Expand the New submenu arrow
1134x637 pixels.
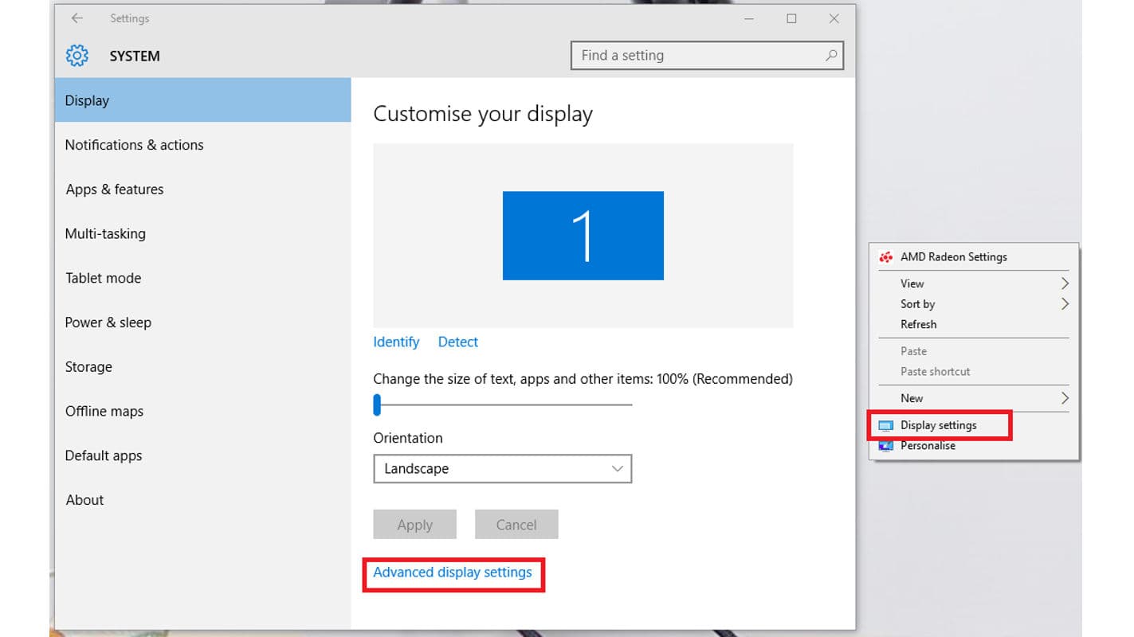[1065, 398]
